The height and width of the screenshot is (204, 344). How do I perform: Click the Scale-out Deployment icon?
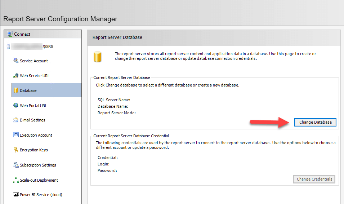(x=16, y=180)
